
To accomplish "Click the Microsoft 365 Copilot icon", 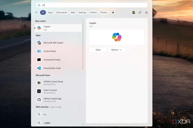I will pyautogui.click(x=39, y=43).
